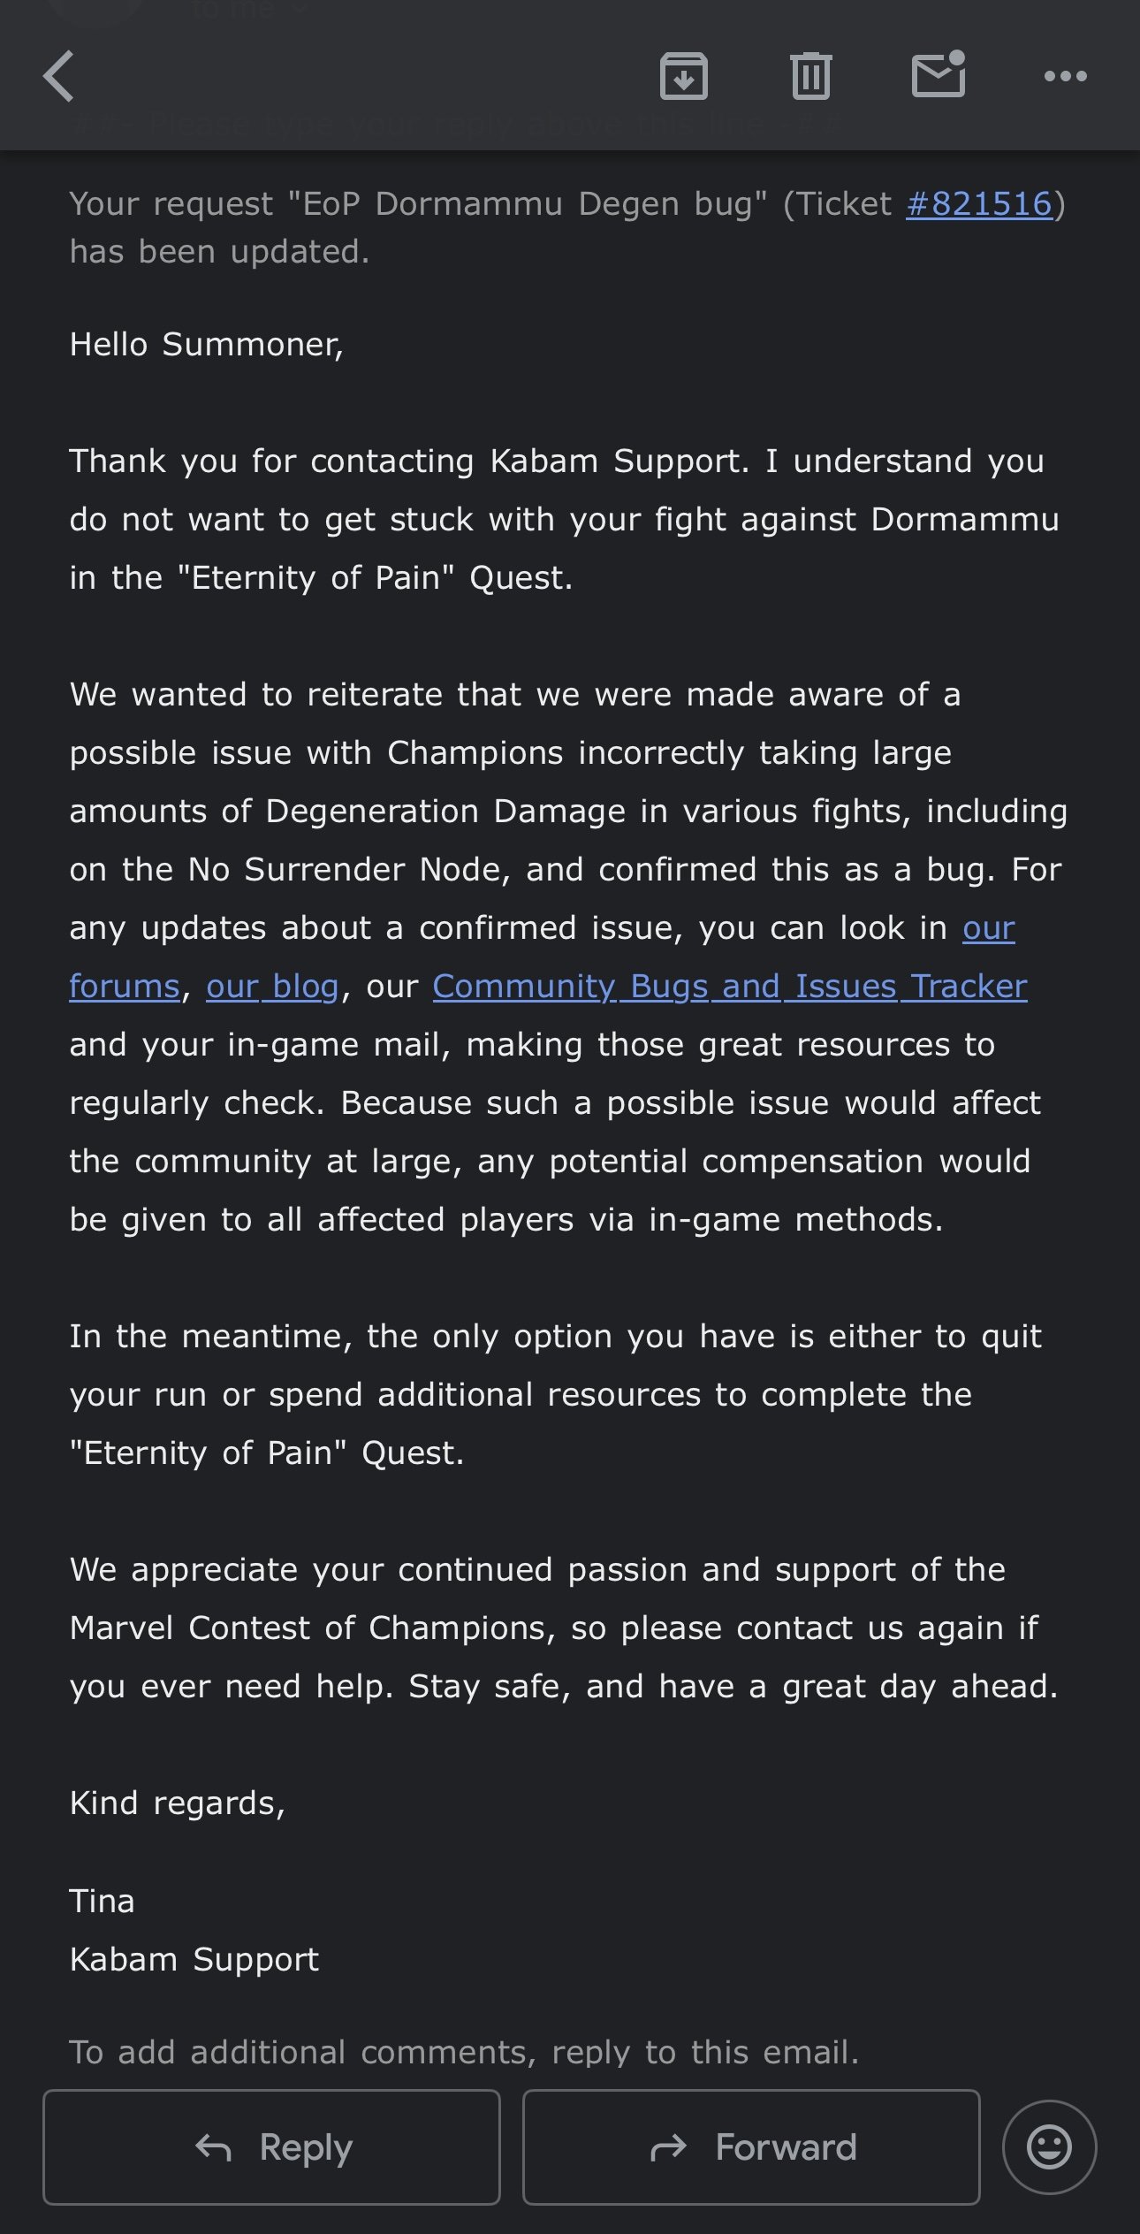Open the "our blog" hyperlink

pos(272,986)
